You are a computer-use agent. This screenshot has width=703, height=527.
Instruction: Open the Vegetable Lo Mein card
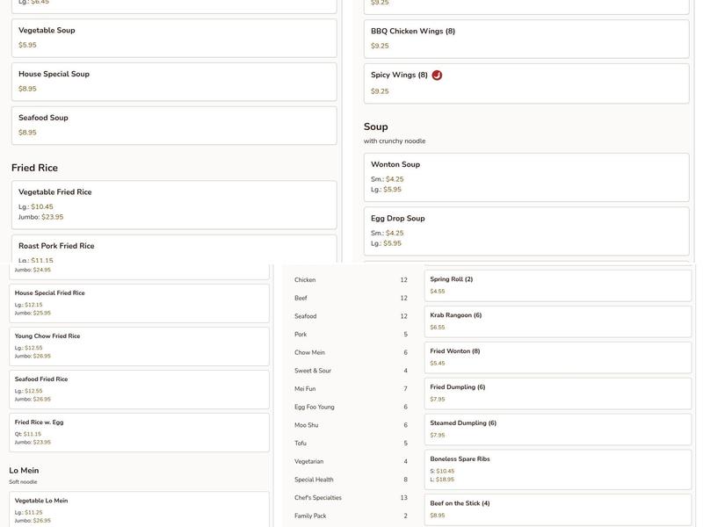click(139, 509)
